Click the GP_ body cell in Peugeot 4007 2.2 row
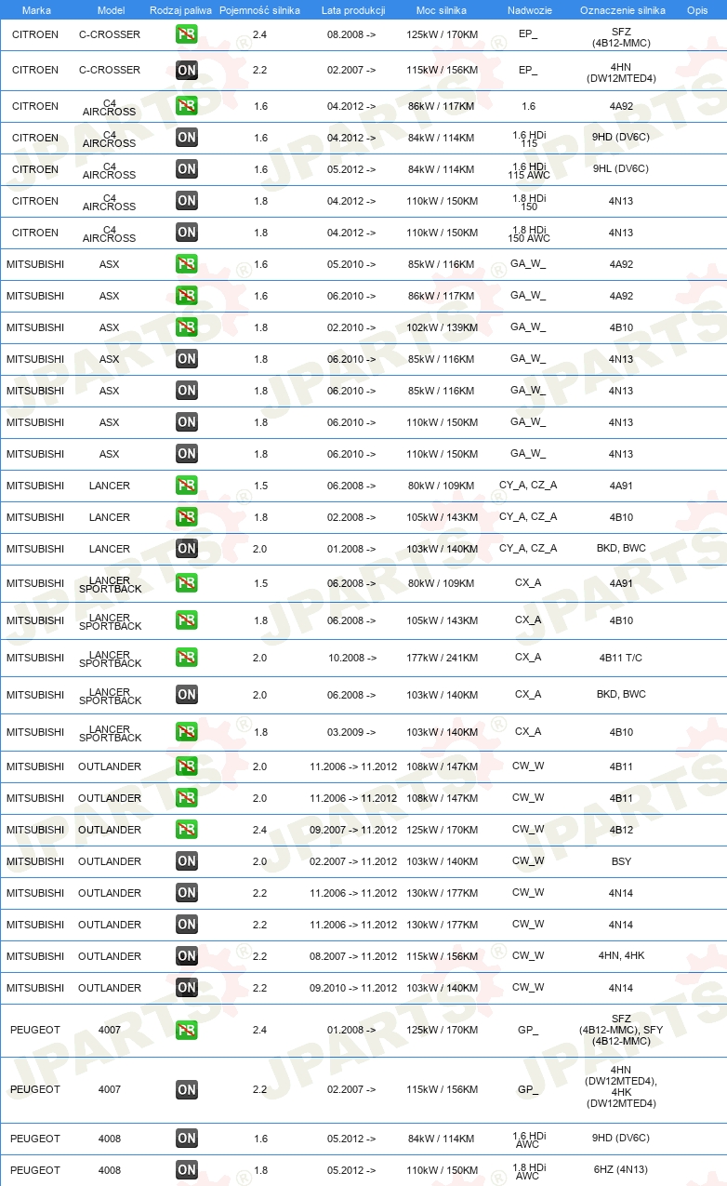 [x=528, y=1089]
